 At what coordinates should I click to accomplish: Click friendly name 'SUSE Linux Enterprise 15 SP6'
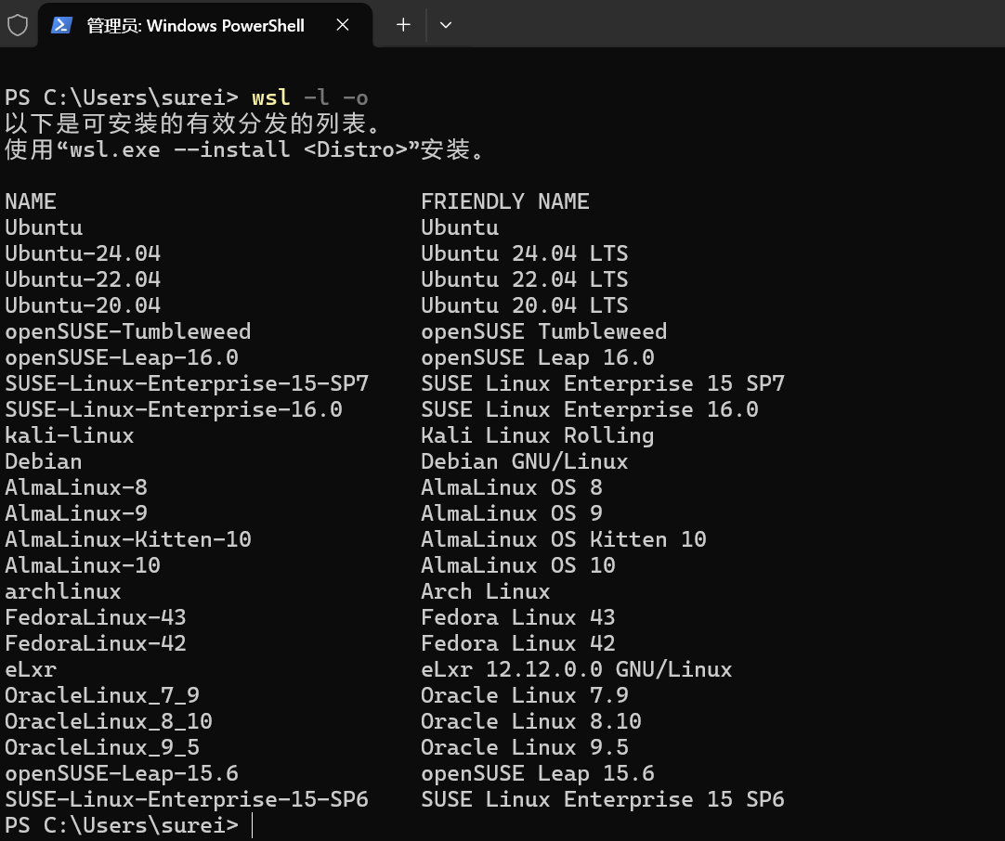tap(603, 799)
